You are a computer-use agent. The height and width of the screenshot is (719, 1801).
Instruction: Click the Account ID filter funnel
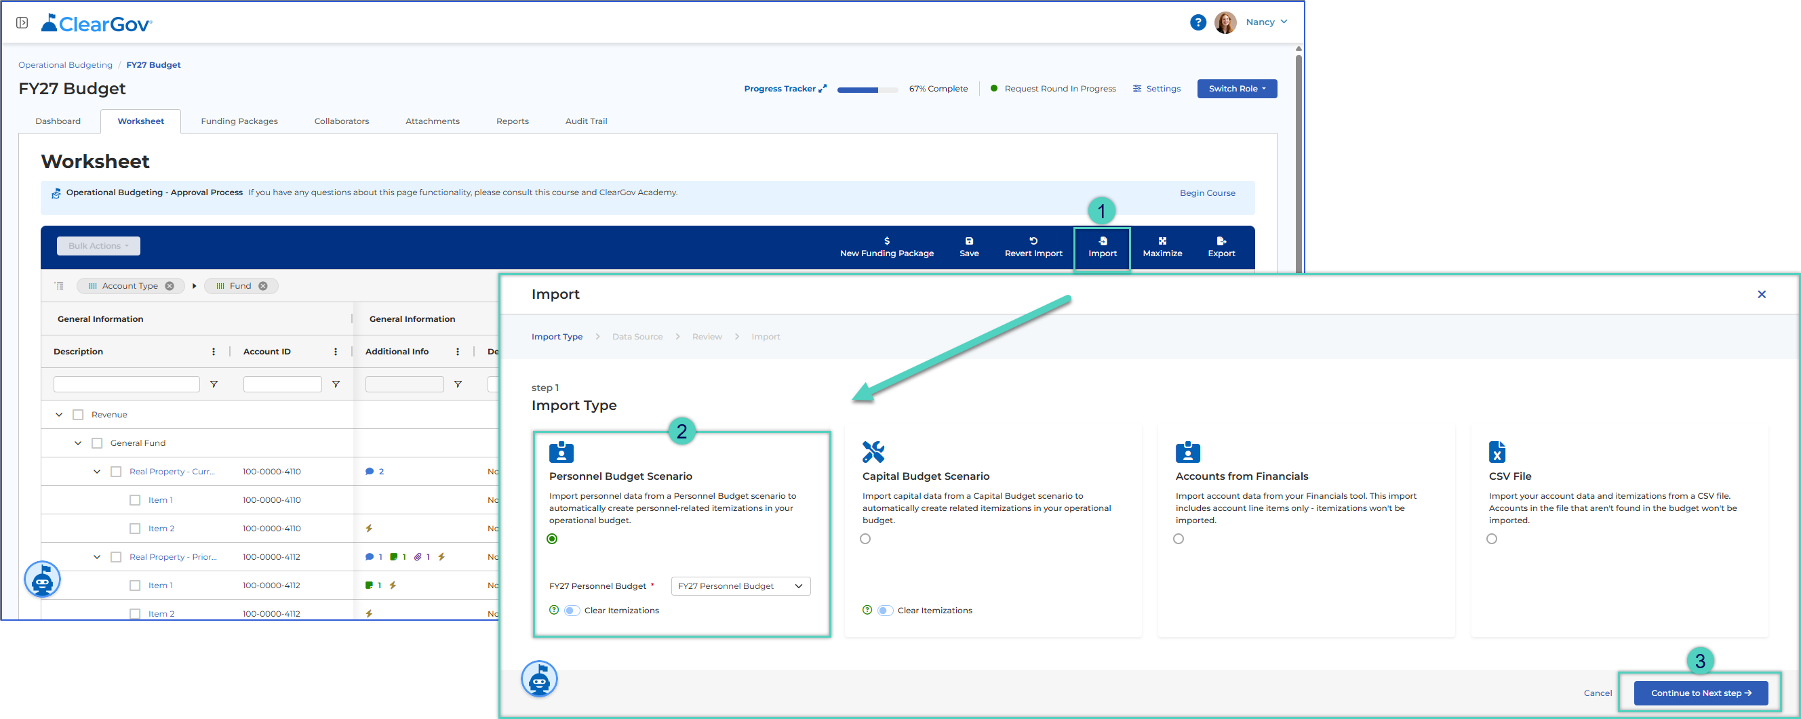point(336,384)
